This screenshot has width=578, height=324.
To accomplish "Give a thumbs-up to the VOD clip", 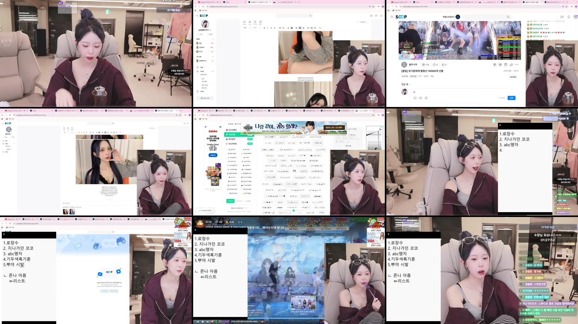I will pyautogui.click(x=444, y=64).
